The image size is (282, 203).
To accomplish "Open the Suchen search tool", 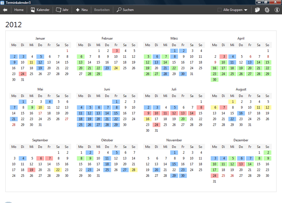I will pos(125,10).
